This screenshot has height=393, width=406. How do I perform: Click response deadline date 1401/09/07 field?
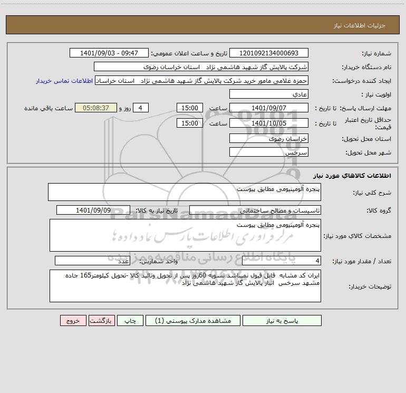269,108
